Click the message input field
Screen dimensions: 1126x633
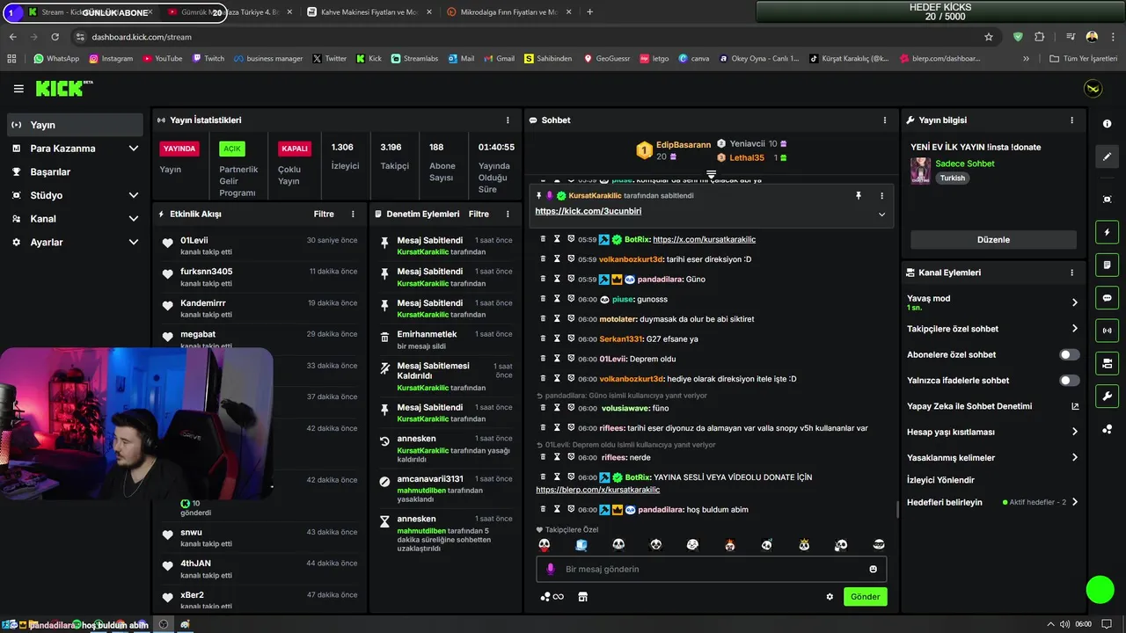711,569
